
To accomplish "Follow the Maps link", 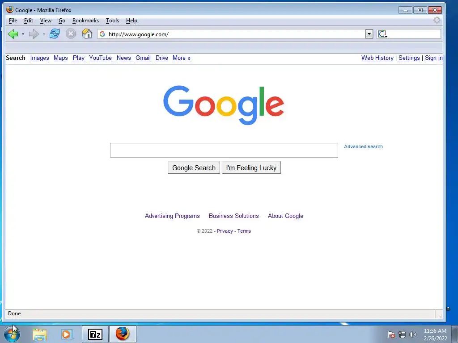I will click(61, 58).
